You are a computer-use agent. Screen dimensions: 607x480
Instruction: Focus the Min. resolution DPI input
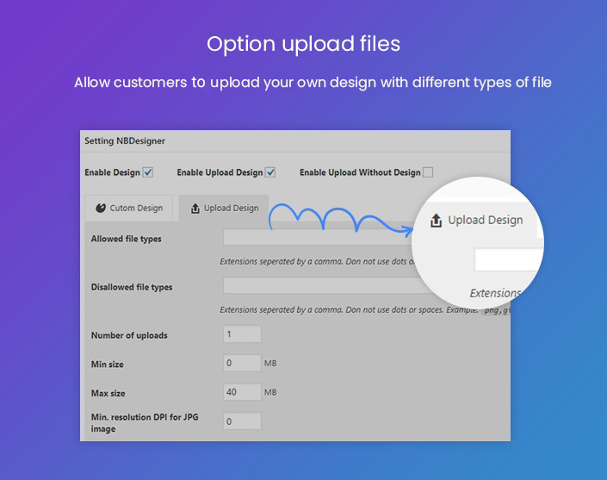click(241, 421)
